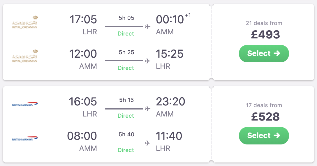Click the 11:40 LHR arrival time
317x166 pixels.
[169, 136]
